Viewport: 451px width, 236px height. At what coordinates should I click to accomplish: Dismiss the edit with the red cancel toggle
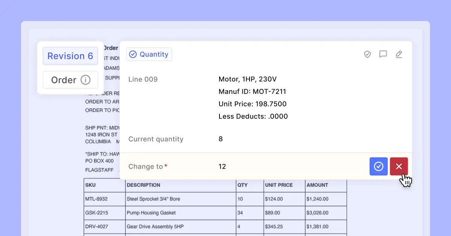tap(399, 166)
